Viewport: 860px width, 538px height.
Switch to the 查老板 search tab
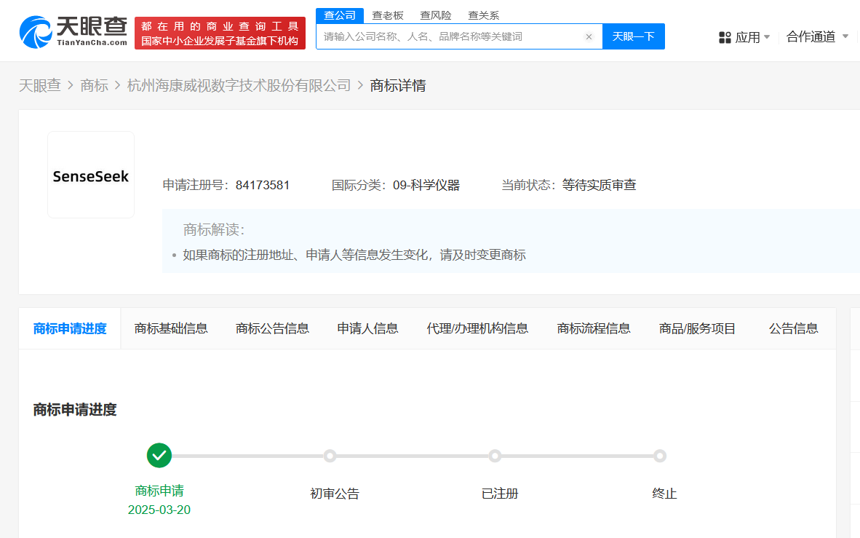388,15
